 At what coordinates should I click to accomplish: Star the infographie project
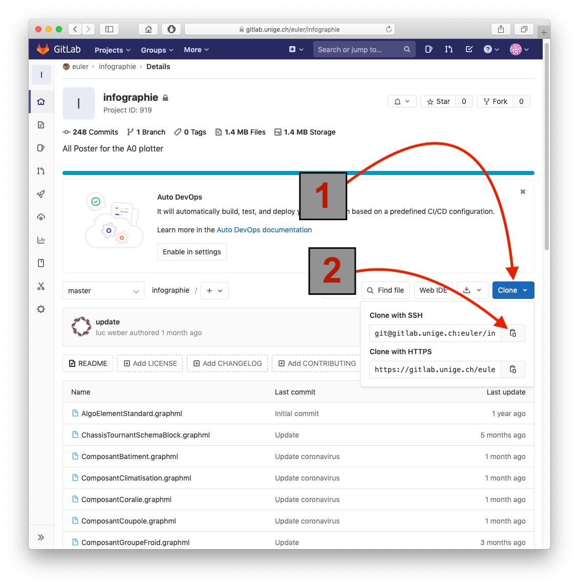pyautogui.click(x=438, y=101)
